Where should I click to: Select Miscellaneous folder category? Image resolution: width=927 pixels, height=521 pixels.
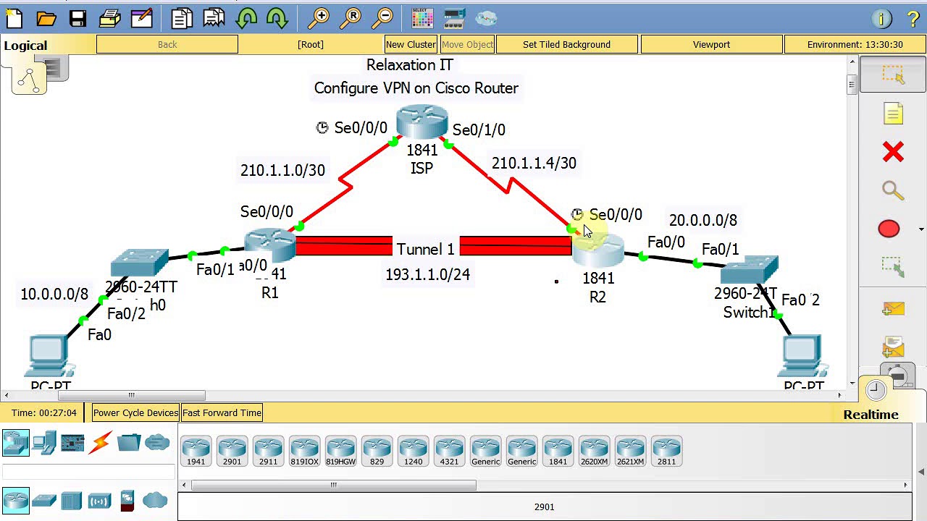pyautogui.click(x=129, y=442)
